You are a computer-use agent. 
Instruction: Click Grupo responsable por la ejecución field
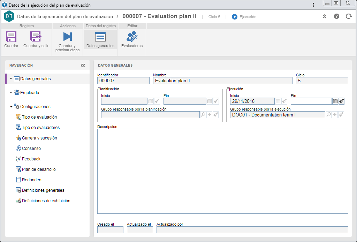tap(278, 115)
